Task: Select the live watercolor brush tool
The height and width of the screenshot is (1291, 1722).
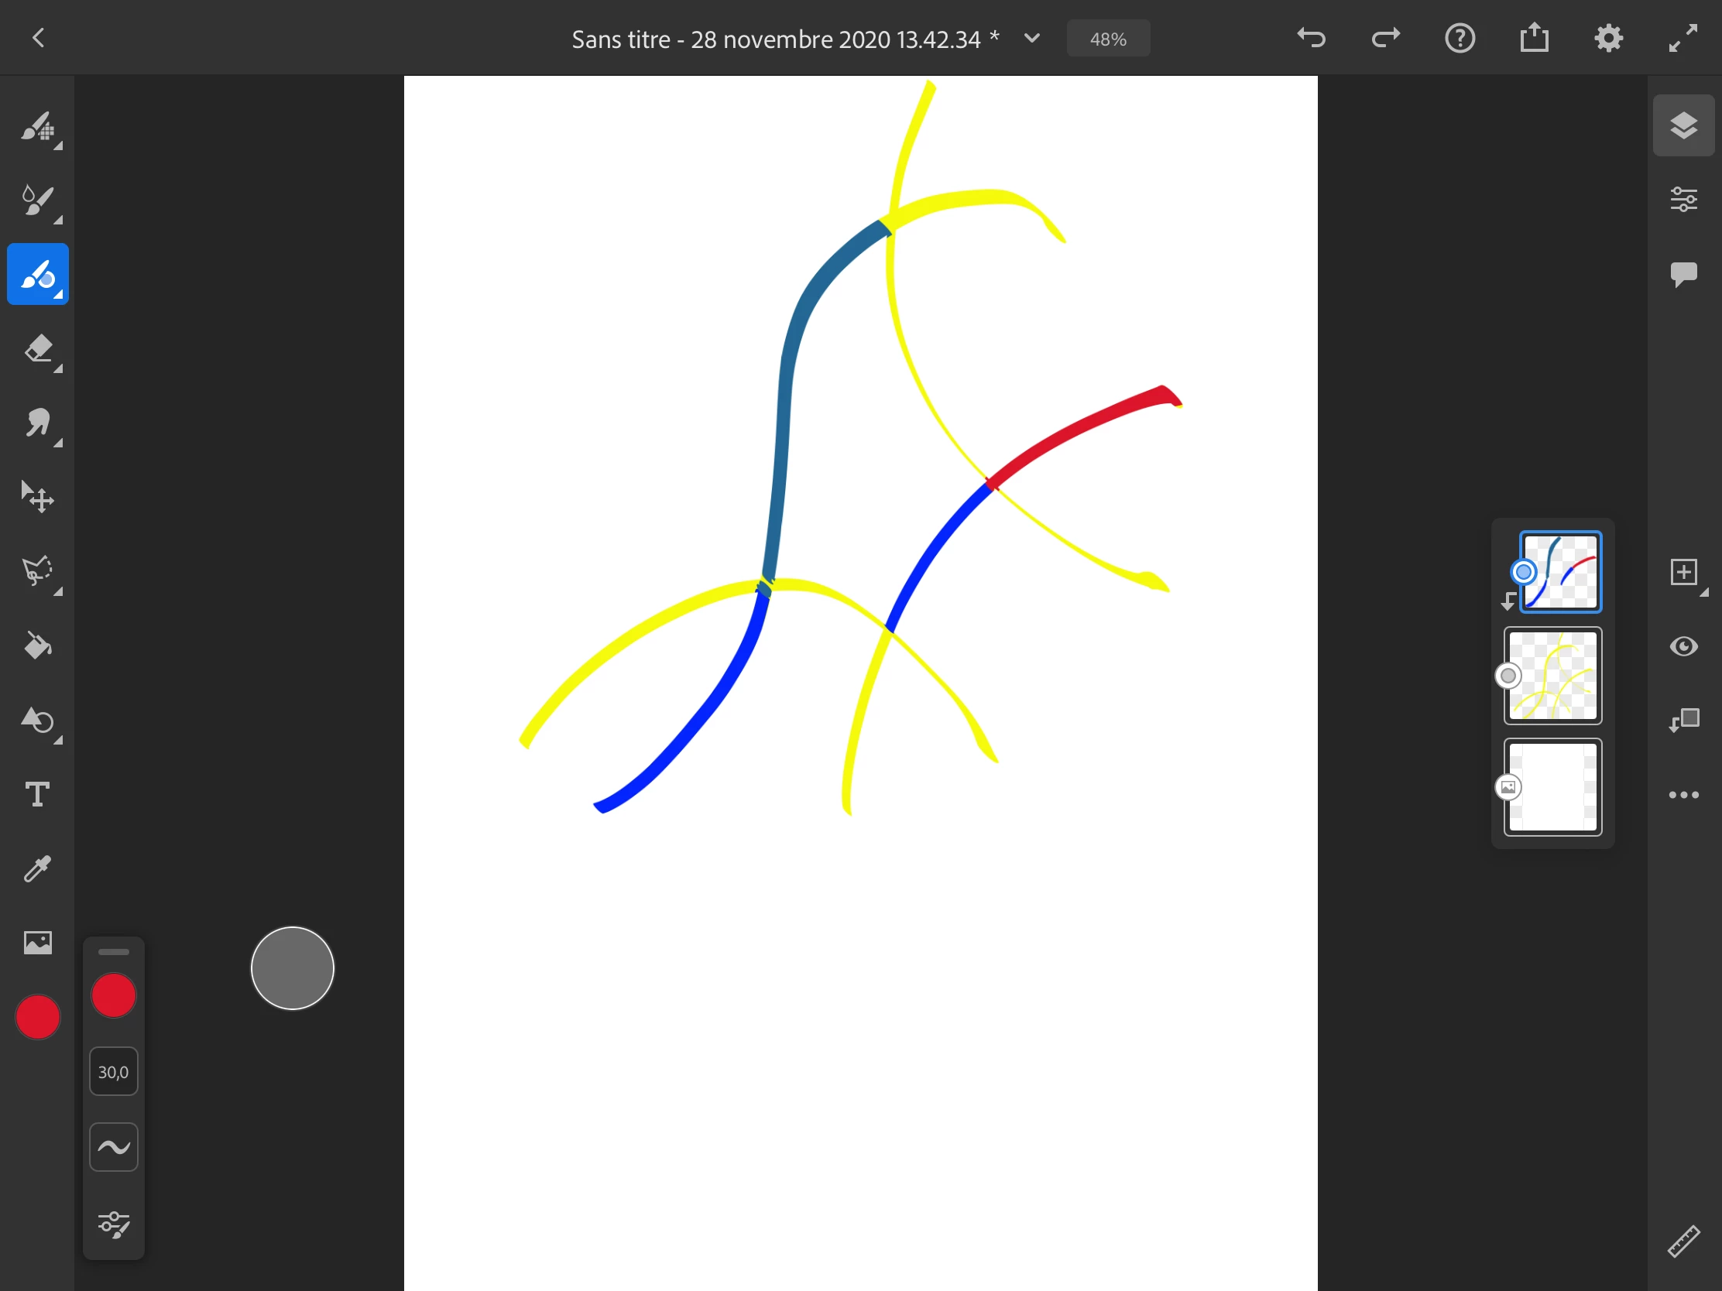Action: (37, 200)
